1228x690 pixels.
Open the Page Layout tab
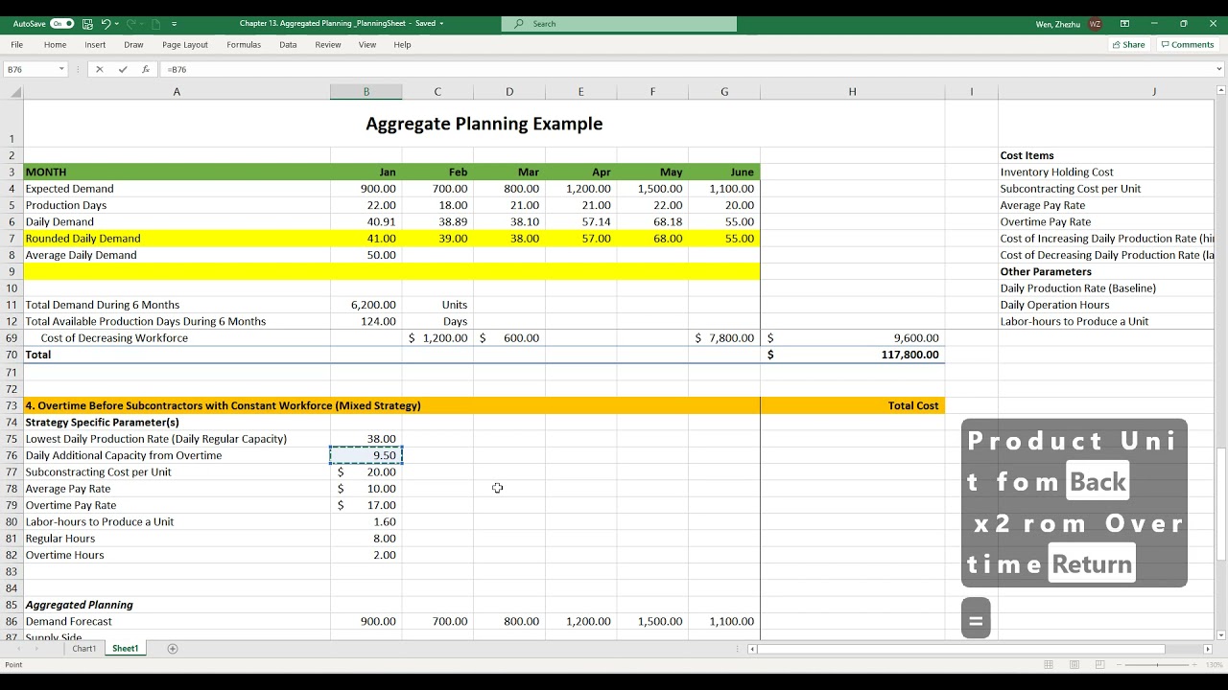point(185,44)
